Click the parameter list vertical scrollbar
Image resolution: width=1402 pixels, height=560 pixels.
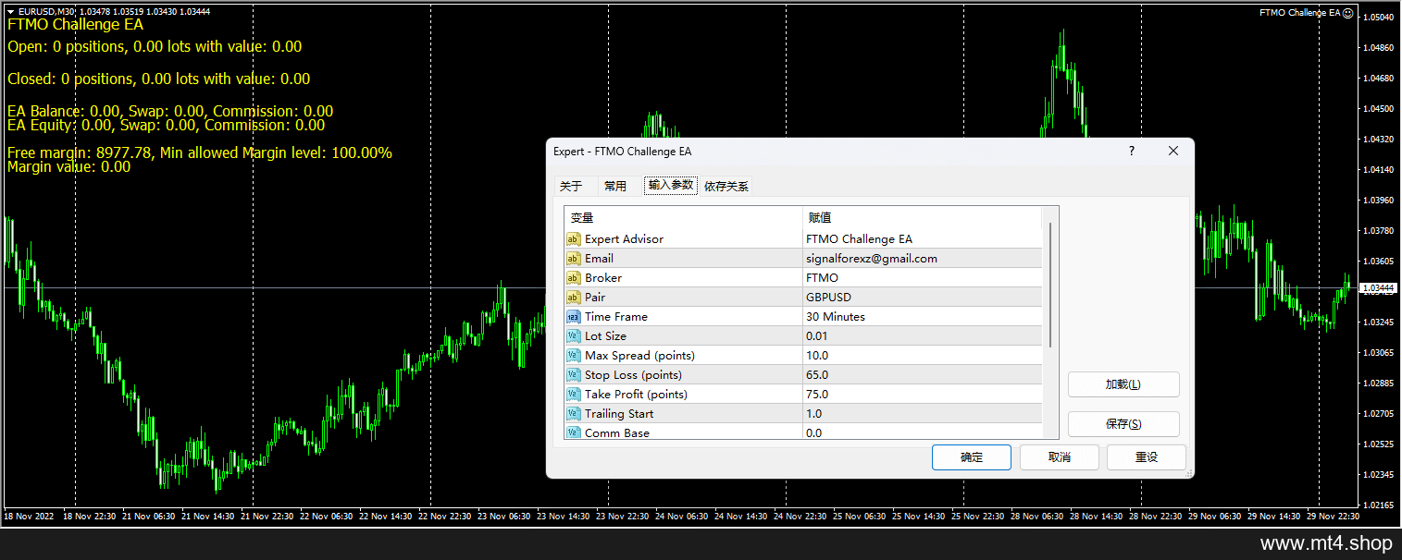point(1050,286)
